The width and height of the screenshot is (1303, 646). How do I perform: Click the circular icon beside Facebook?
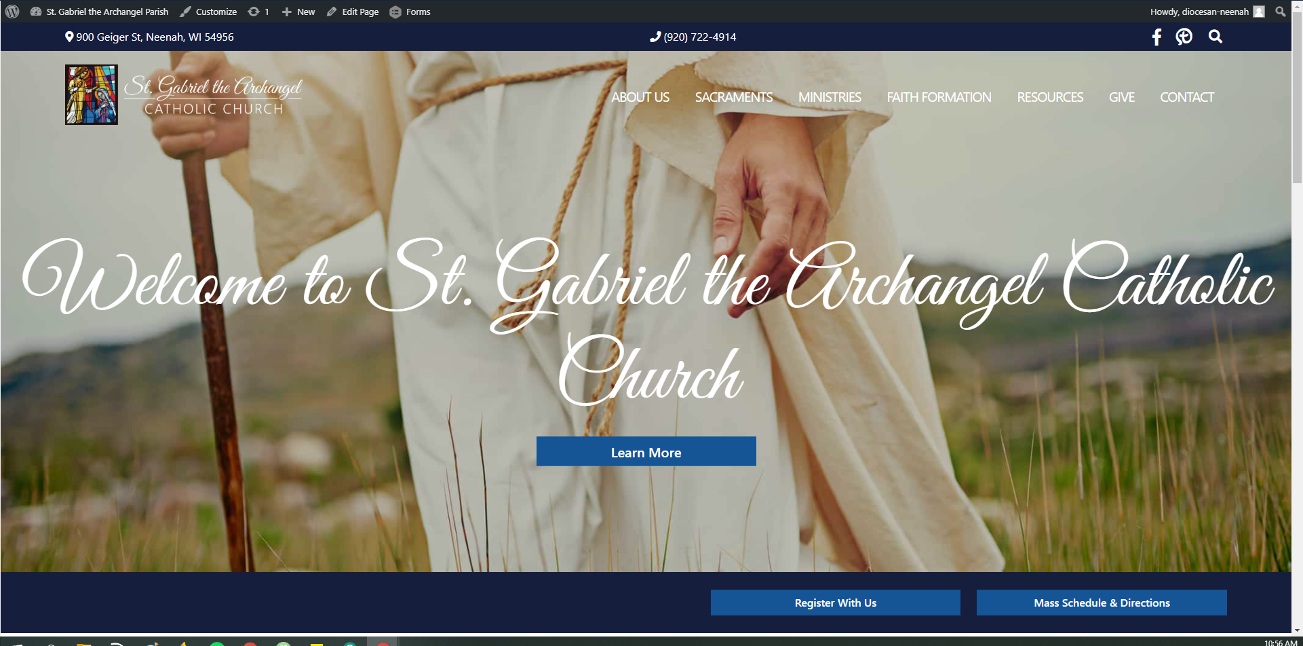(x=1184, y=37)
